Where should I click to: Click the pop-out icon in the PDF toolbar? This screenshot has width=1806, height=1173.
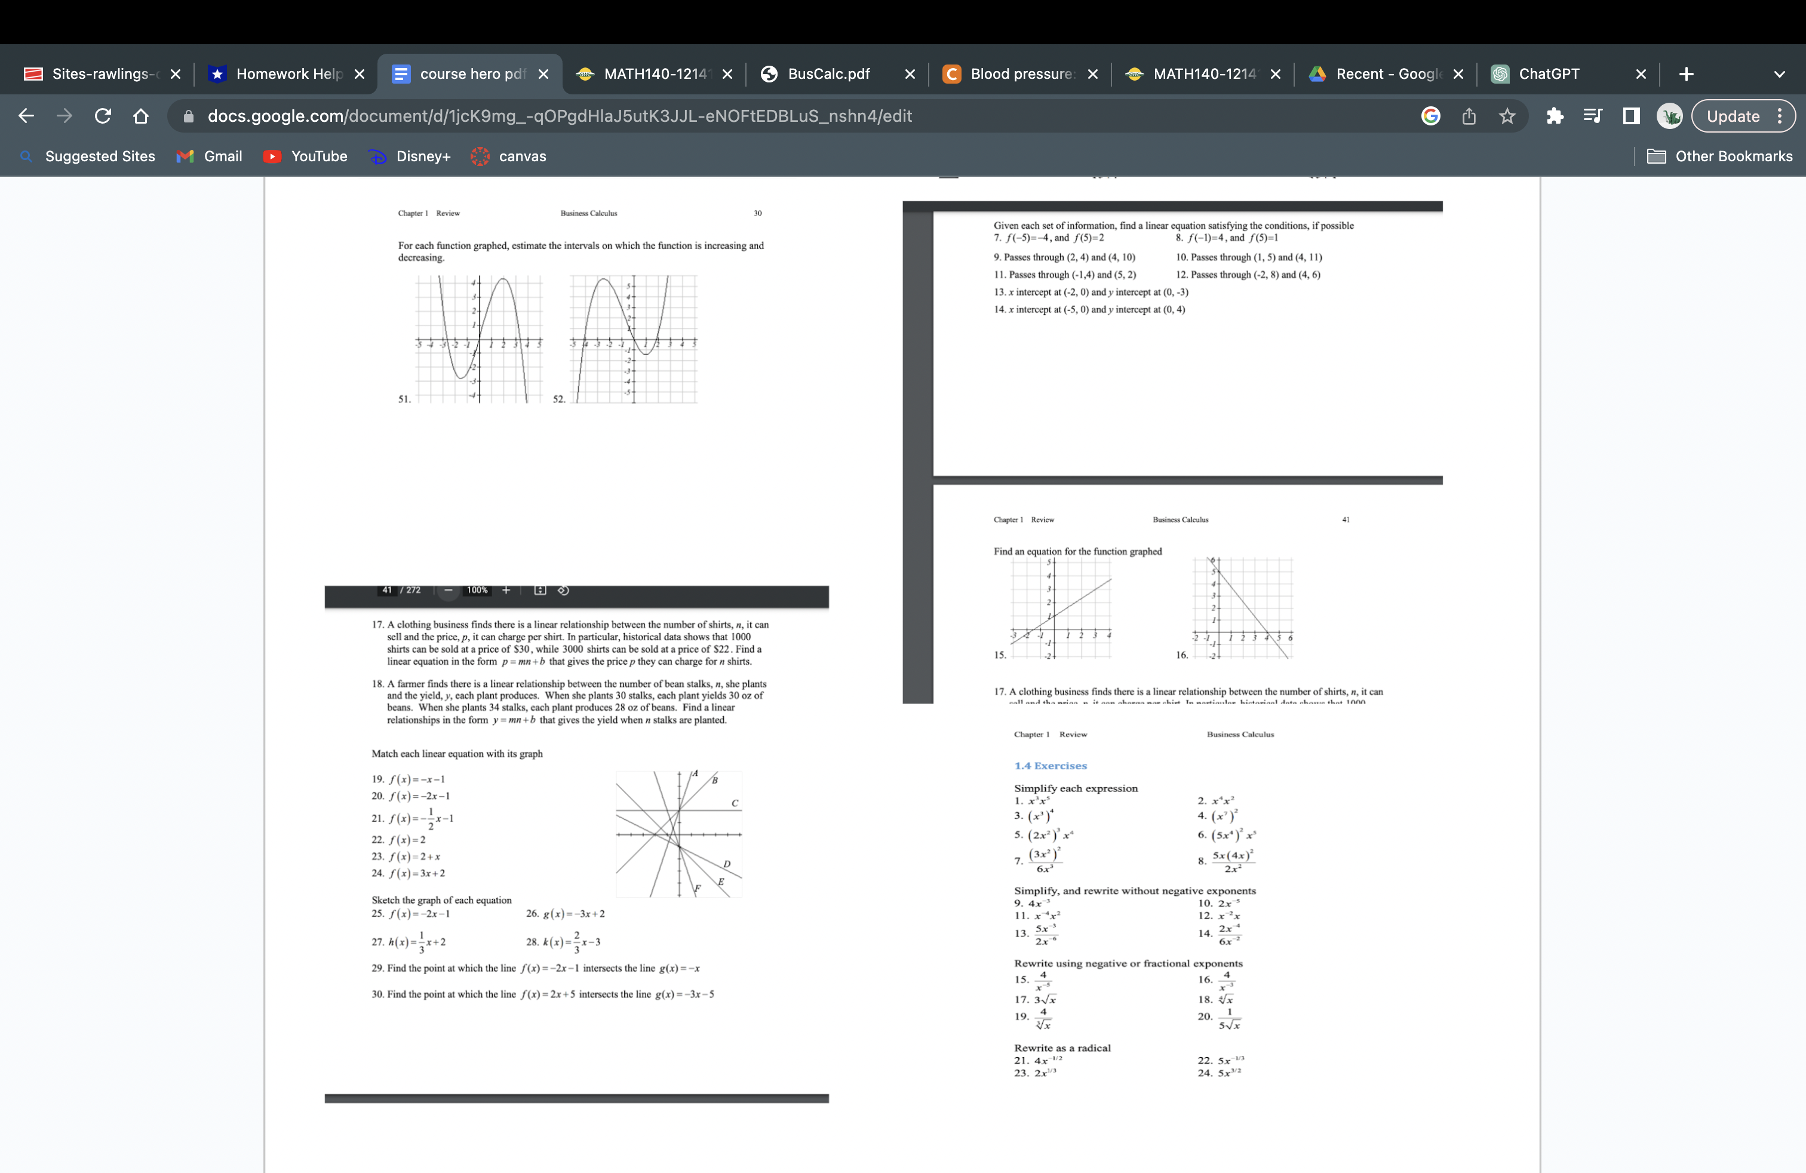(x=563, y=589)
